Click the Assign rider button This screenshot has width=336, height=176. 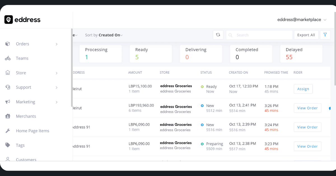pyautogui.click(x=303, y=89)
